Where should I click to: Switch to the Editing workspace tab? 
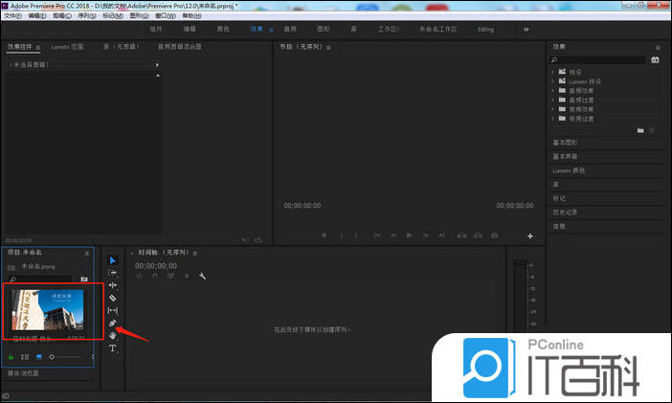point(485,30)
